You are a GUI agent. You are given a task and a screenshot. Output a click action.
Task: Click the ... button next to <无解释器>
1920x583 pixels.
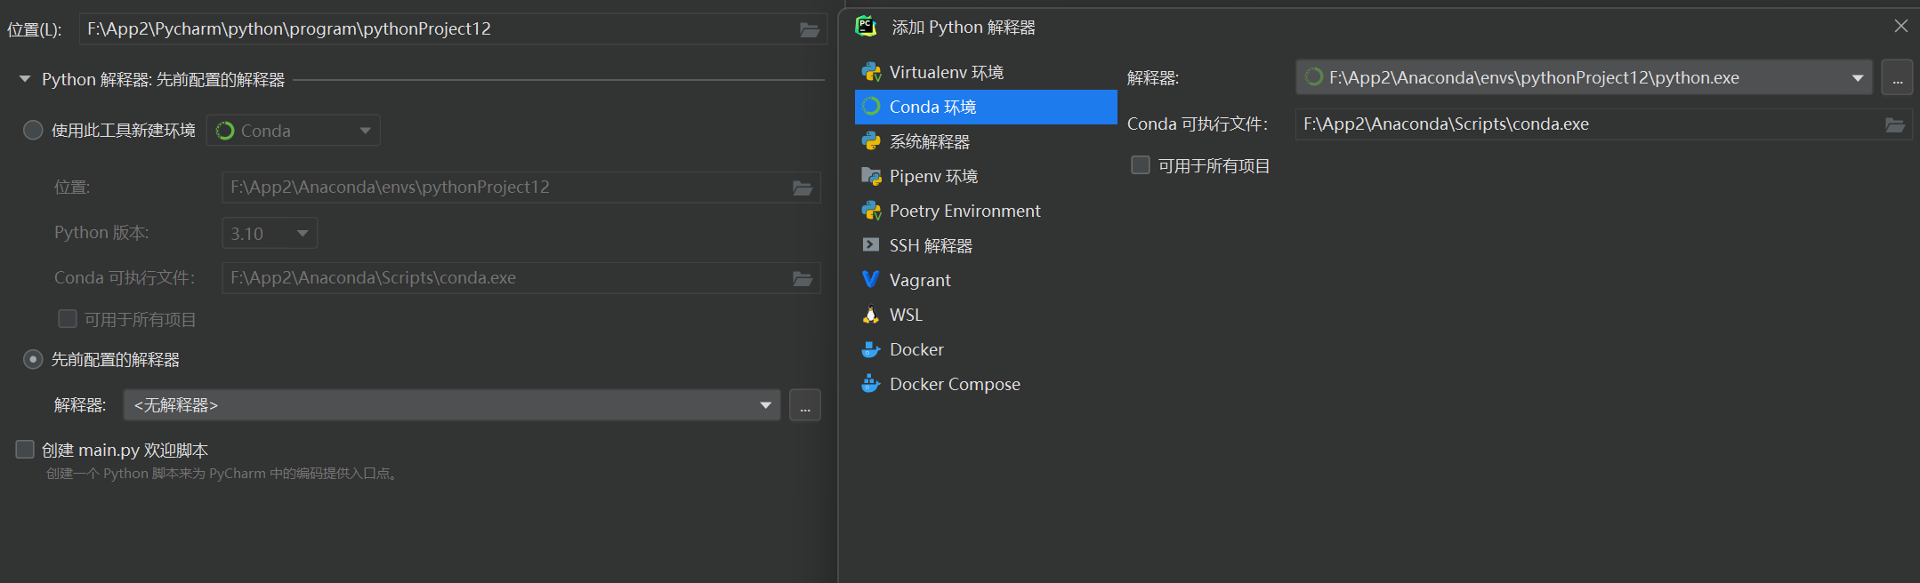(805, 405)
